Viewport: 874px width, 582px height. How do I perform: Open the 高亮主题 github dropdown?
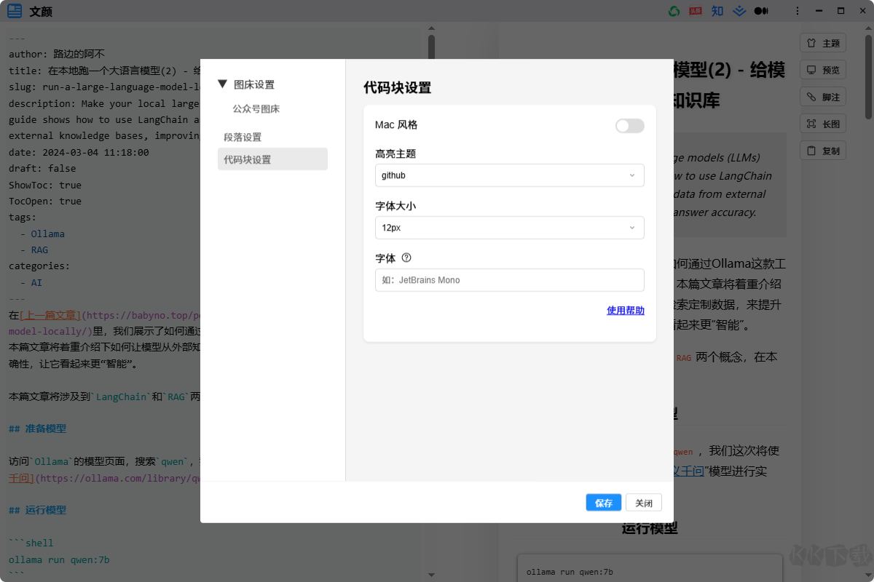point(509,175)
